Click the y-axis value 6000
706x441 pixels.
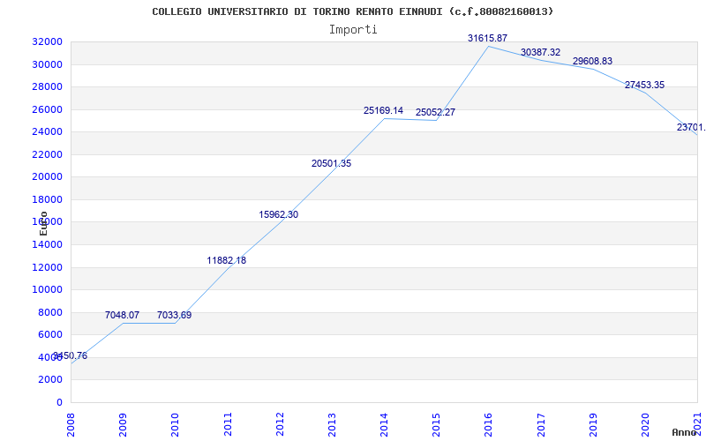(49, 335)
